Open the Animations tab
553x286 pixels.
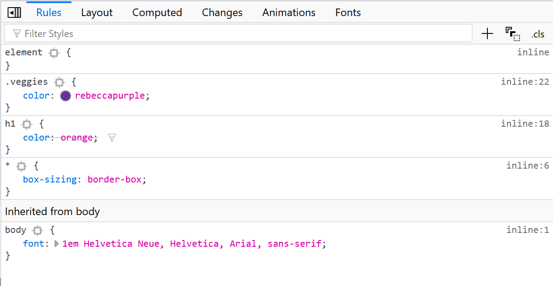click(289, 12)
